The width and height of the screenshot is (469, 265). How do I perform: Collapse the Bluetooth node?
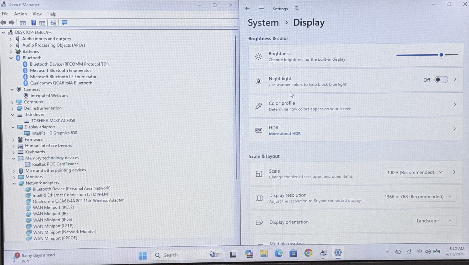pos(11,58)
